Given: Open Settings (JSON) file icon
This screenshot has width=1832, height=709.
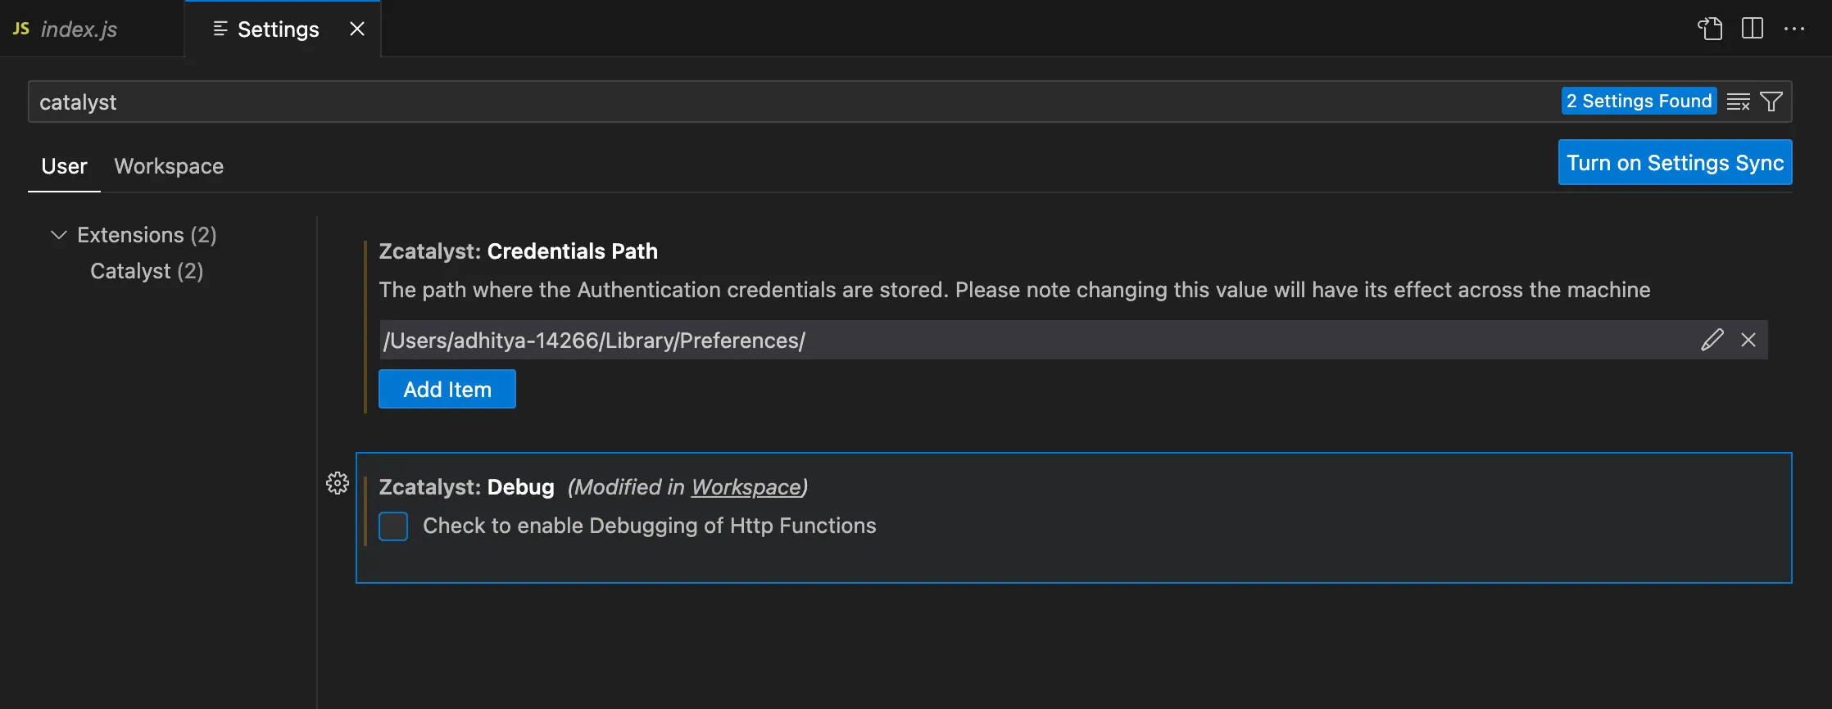Looking at the screenshot, I should point(1710,29).
